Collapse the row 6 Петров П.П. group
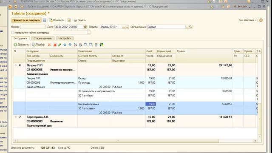Screen dimensions: 272x153 [16, 65]
